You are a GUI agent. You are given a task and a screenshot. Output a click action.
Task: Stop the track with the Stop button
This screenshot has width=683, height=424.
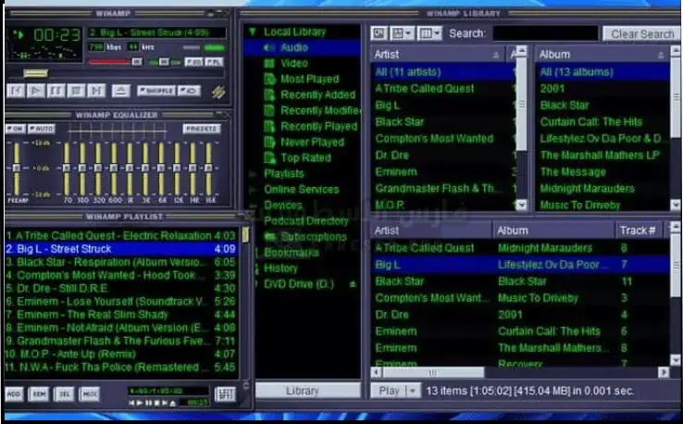point(76,91)
